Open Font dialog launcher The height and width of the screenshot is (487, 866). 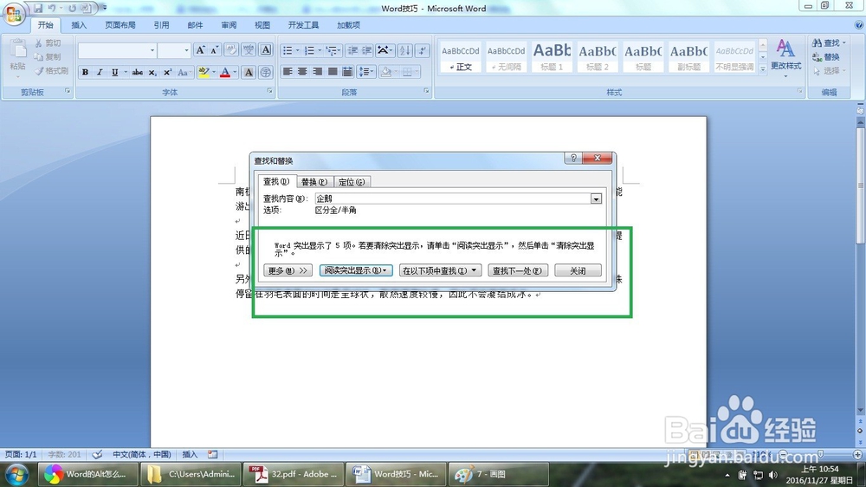click(x=270, y=91)
